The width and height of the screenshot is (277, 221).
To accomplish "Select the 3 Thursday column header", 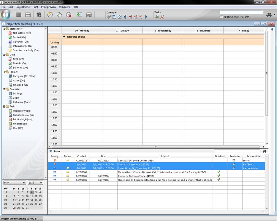I will pos(203,31).
